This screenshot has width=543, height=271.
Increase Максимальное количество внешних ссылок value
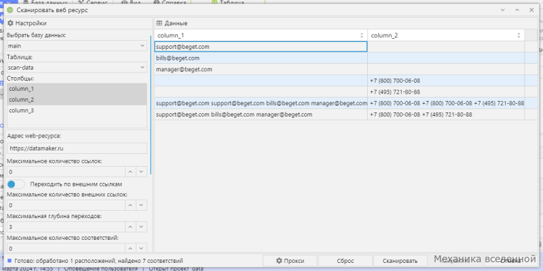(130, 205)
